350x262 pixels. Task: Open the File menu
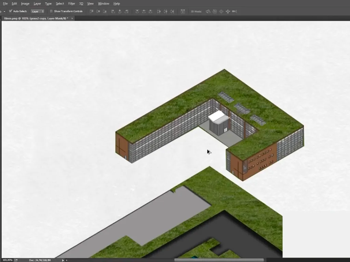(5, 3)
